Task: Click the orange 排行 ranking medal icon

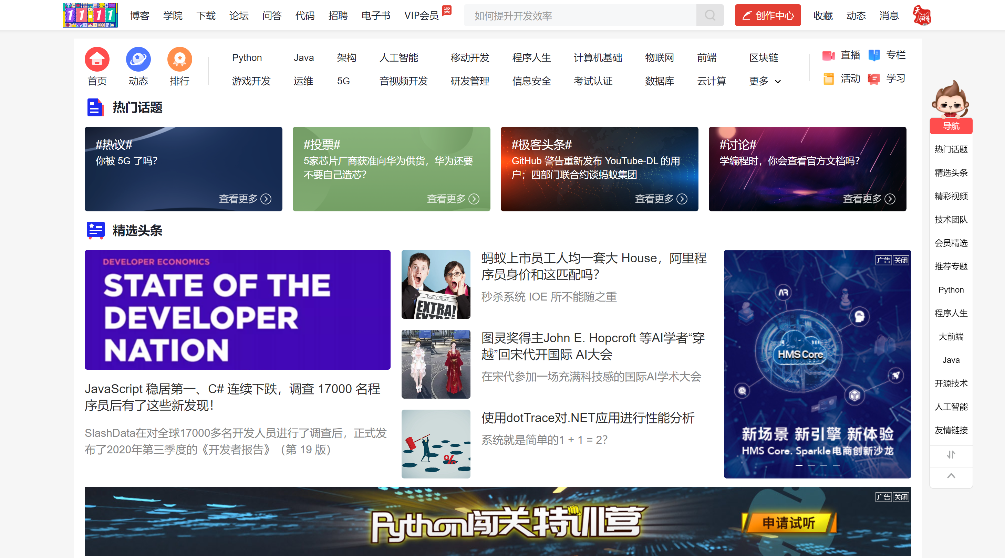Action: (x=179, y=59)
